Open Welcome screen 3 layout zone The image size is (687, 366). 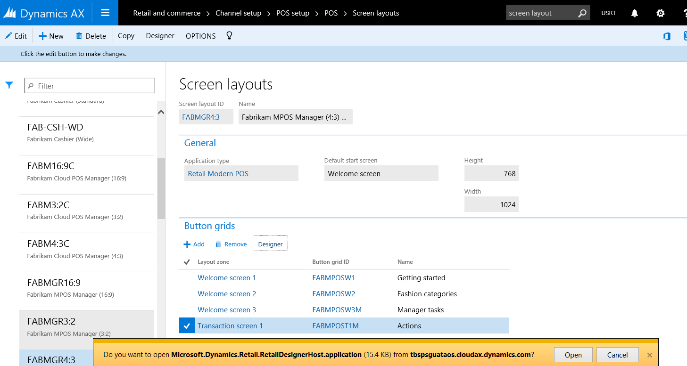pyautogui.click(x=227, y=310)
